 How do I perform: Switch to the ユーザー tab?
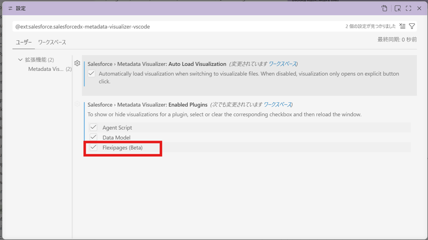[23, 43]
